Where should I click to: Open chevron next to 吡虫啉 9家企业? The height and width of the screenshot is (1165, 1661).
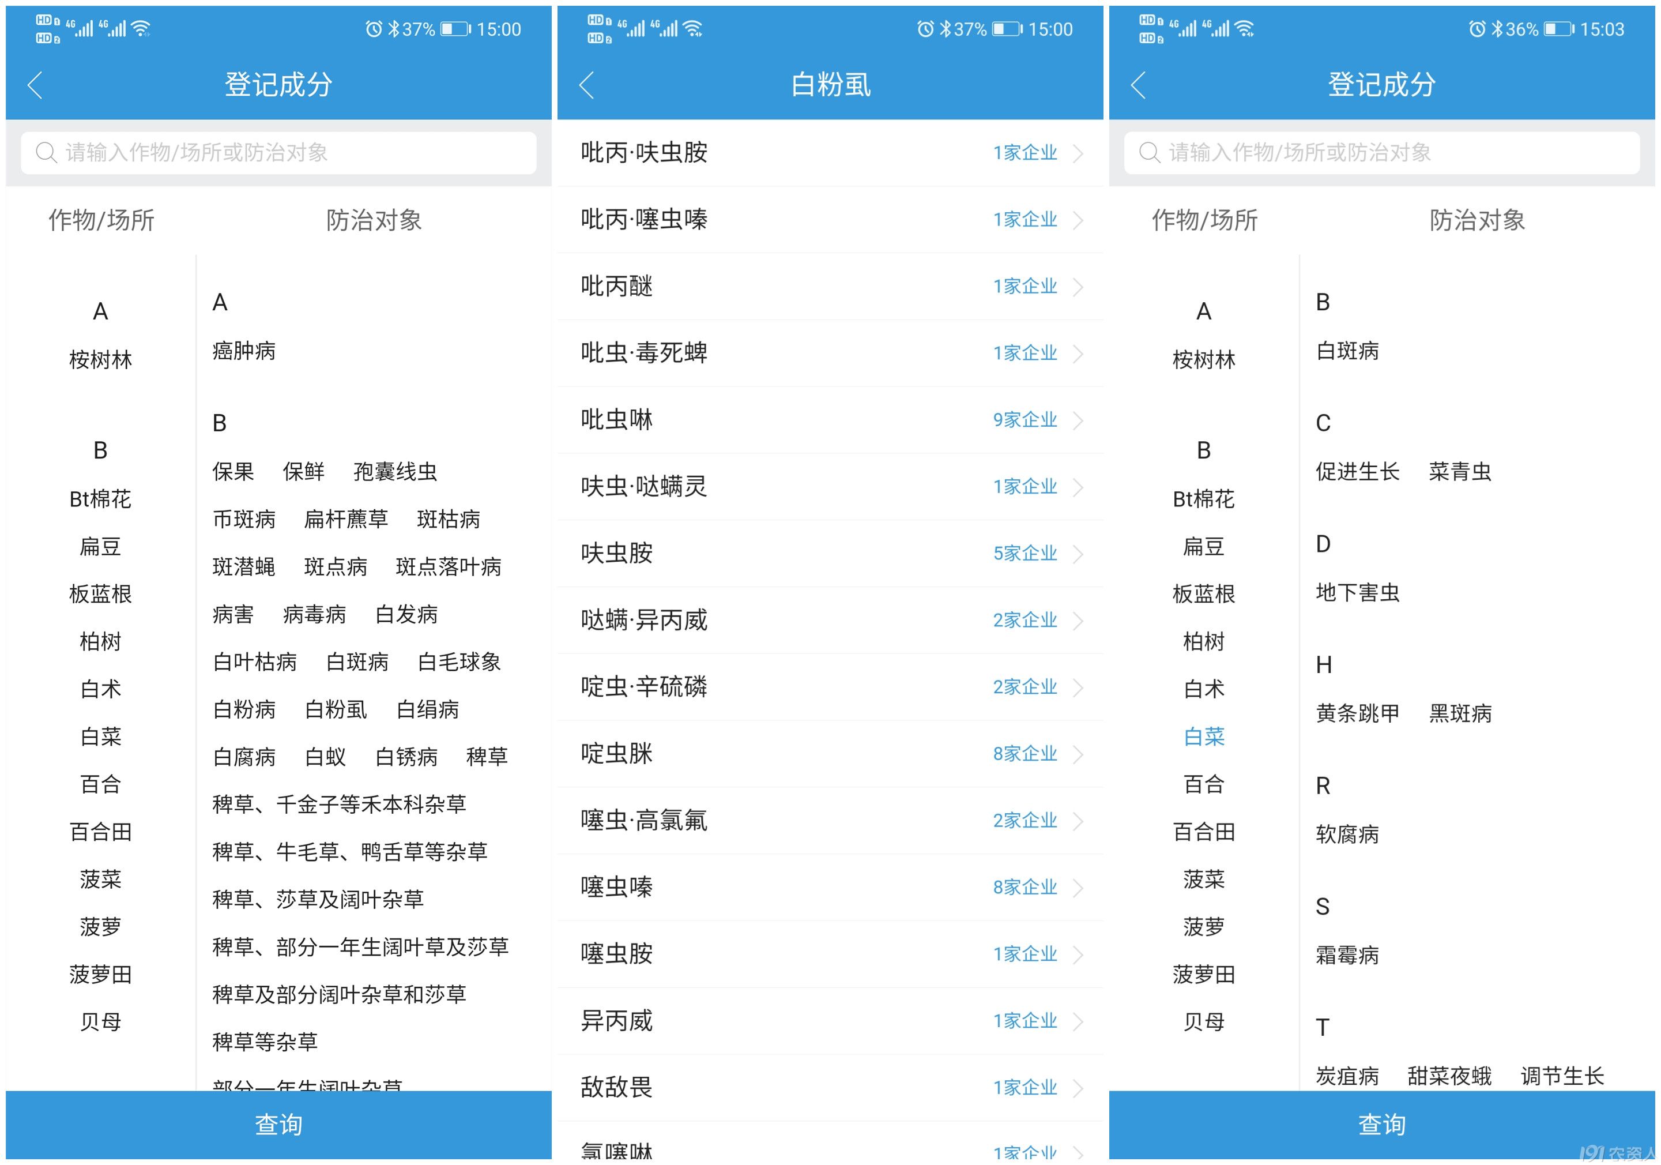click(x=1078, y=420)
